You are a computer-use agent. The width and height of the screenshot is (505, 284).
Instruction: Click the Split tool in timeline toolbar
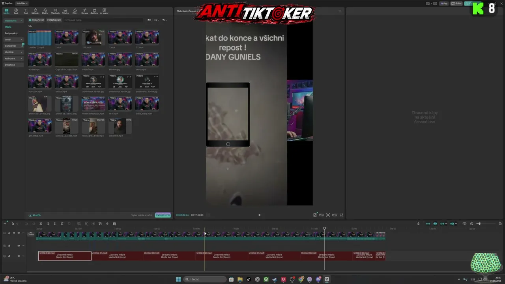point(41,224)
